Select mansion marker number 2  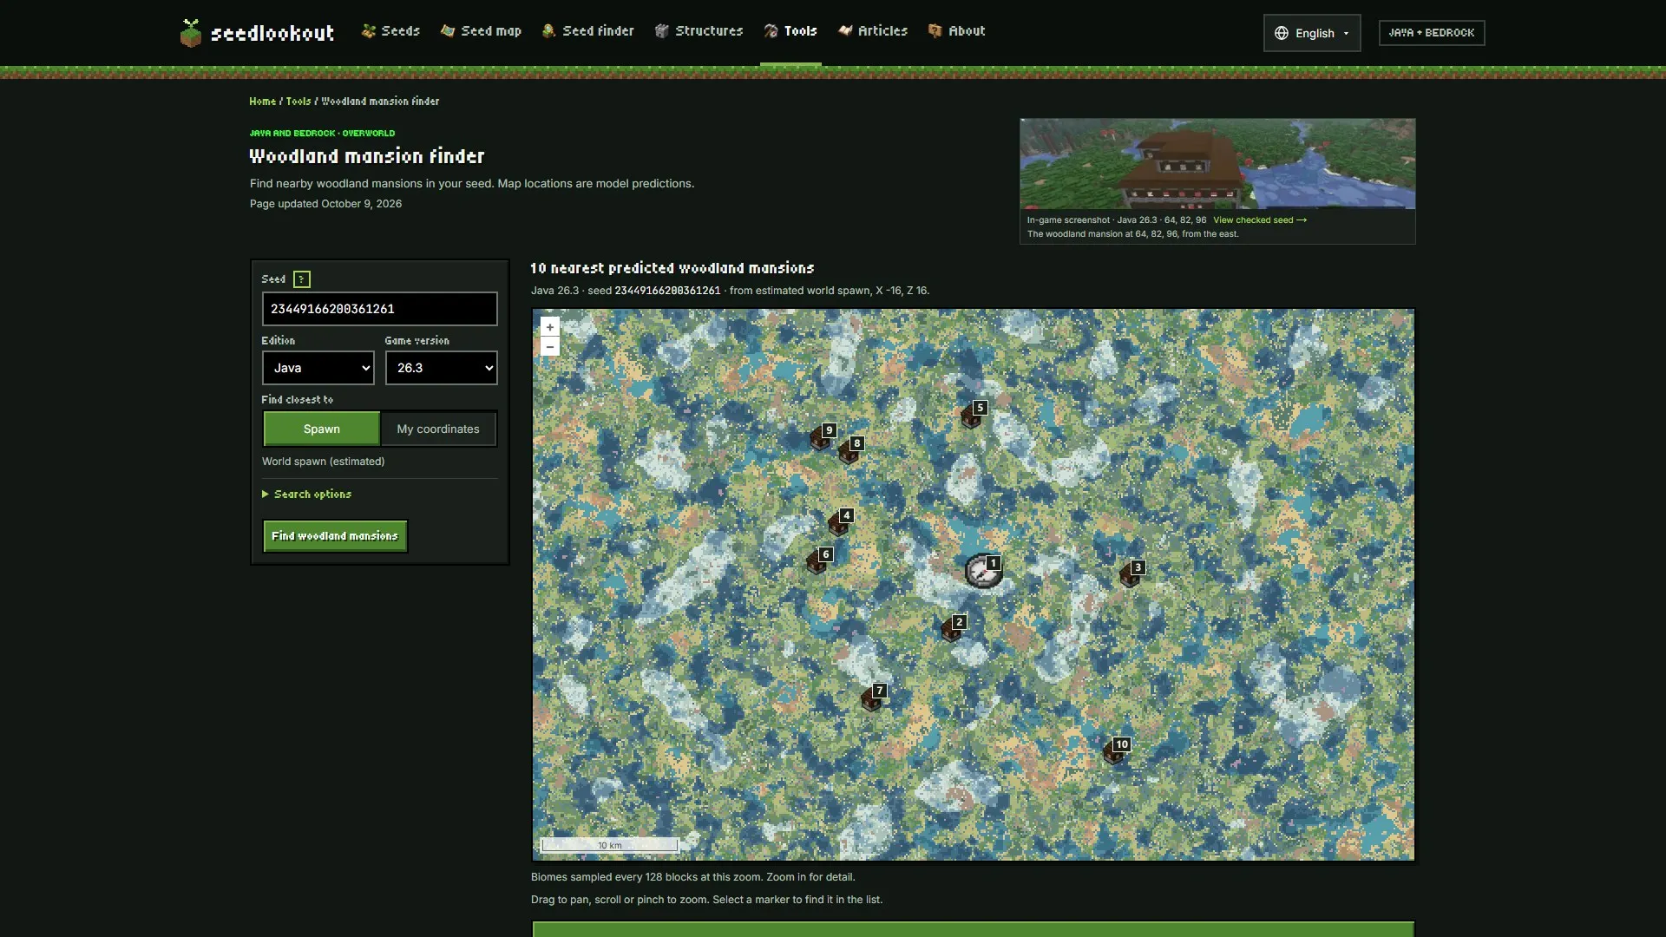pos(953,628)
